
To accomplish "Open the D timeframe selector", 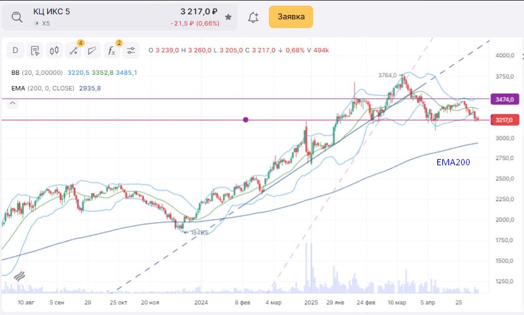I will [16, 51].
